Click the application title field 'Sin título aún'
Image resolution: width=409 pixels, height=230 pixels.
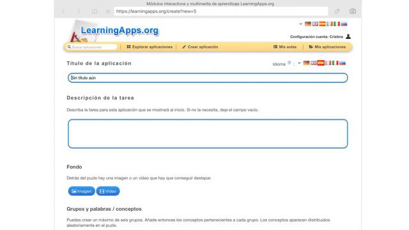(x=208, y=78)
